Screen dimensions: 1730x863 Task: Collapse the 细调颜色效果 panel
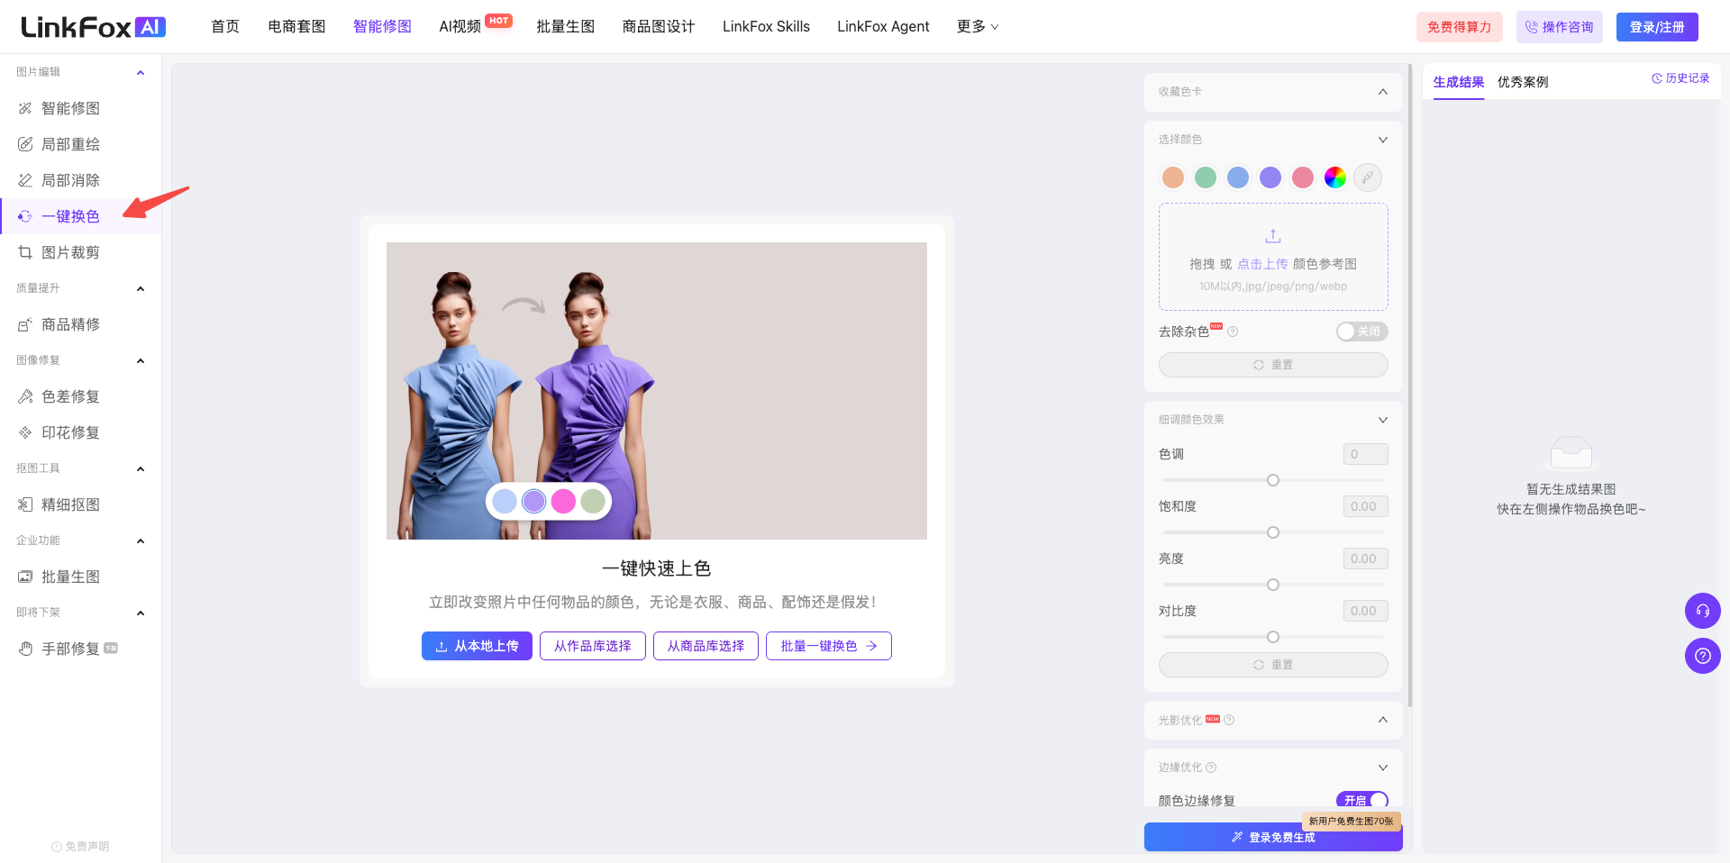coord(1382,420)
